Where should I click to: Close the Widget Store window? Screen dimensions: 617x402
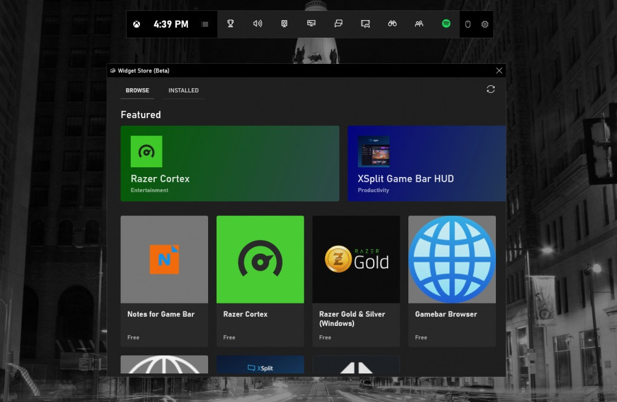(x=499, y=71)
